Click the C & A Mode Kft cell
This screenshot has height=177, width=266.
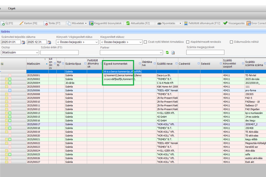coord(167,83)
